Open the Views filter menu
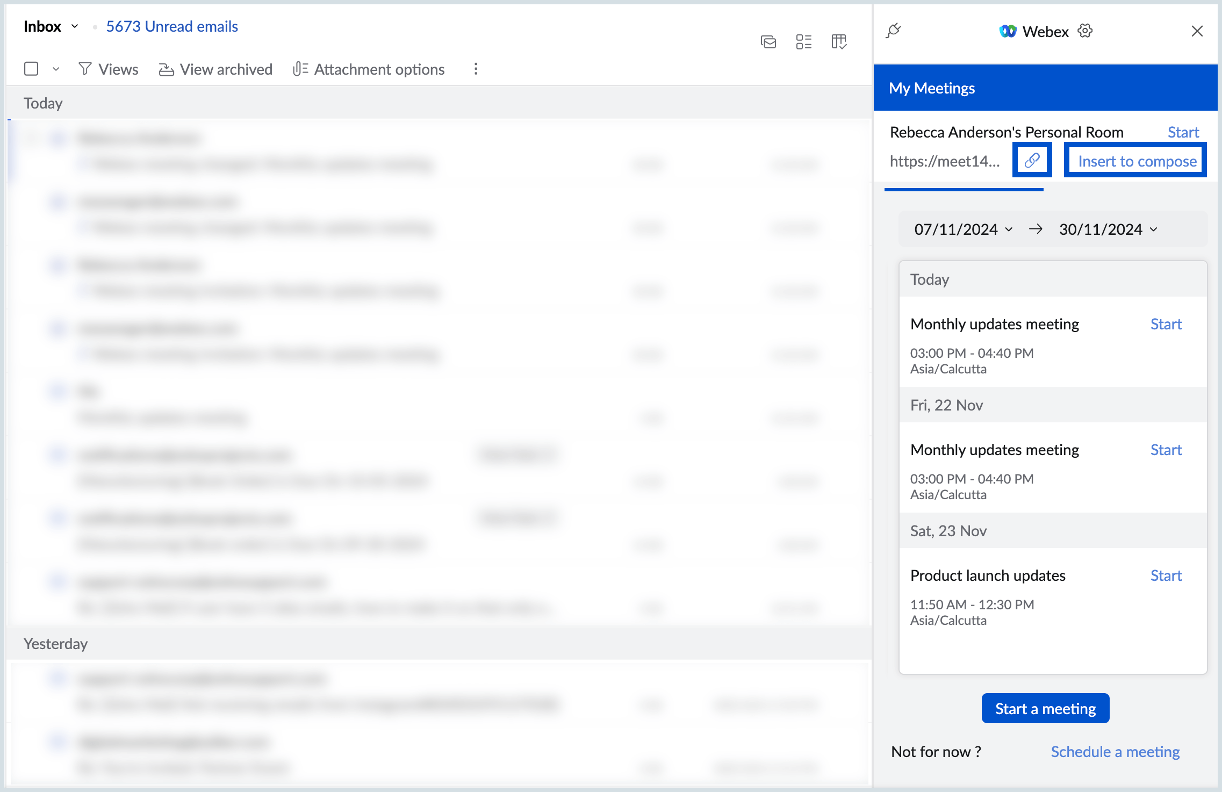 pyautogui.click(x=108, y=69)
